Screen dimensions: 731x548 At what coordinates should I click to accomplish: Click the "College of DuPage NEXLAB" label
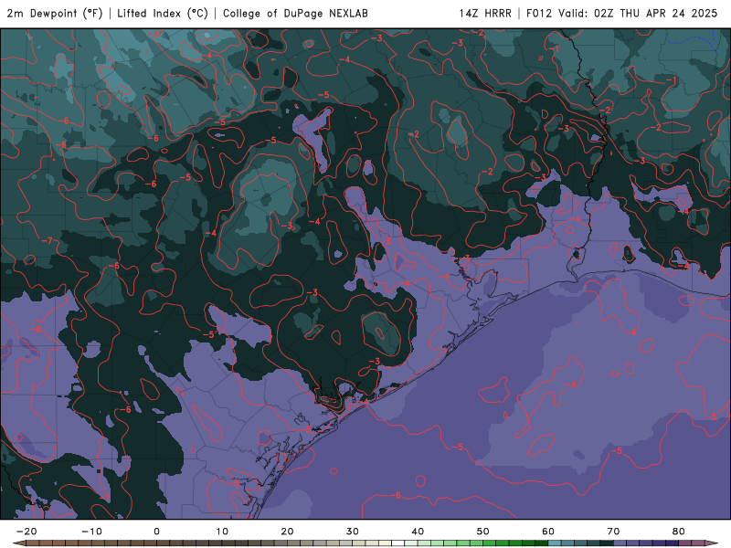pyautogui.click(x=295, y=13)
